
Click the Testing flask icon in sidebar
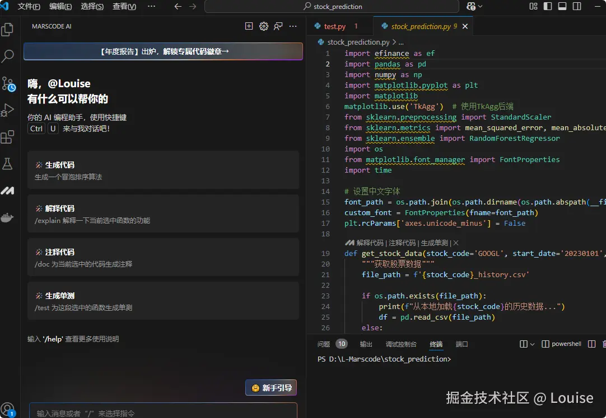(x=8, y=164)
